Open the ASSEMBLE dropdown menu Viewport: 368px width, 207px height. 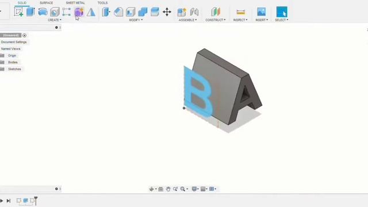pos(188,20)
